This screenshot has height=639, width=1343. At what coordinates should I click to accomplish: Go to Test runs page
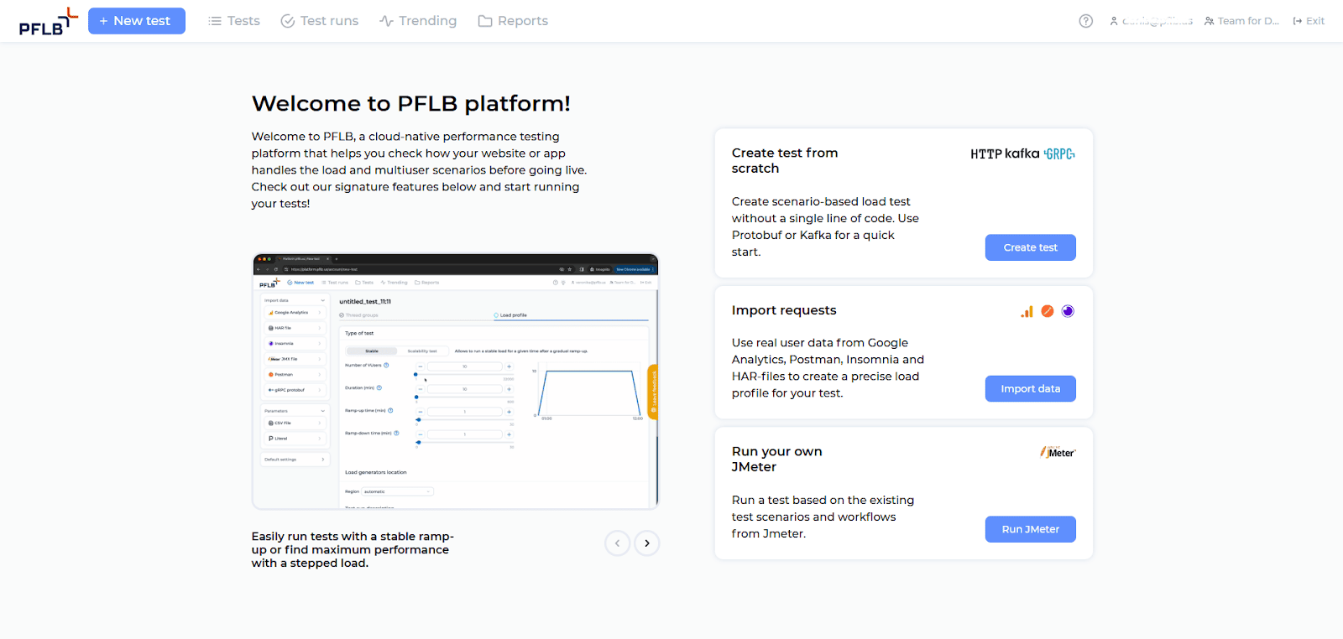[319, 21]
